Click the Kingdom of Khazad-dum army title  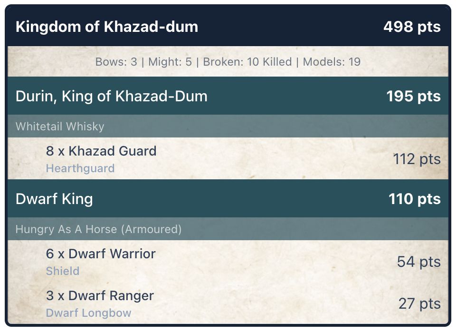[106, 27]
